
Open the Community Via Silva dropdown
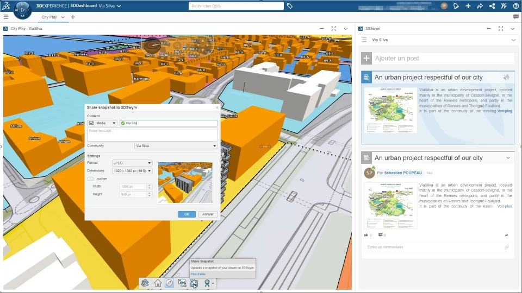(176, 146)
